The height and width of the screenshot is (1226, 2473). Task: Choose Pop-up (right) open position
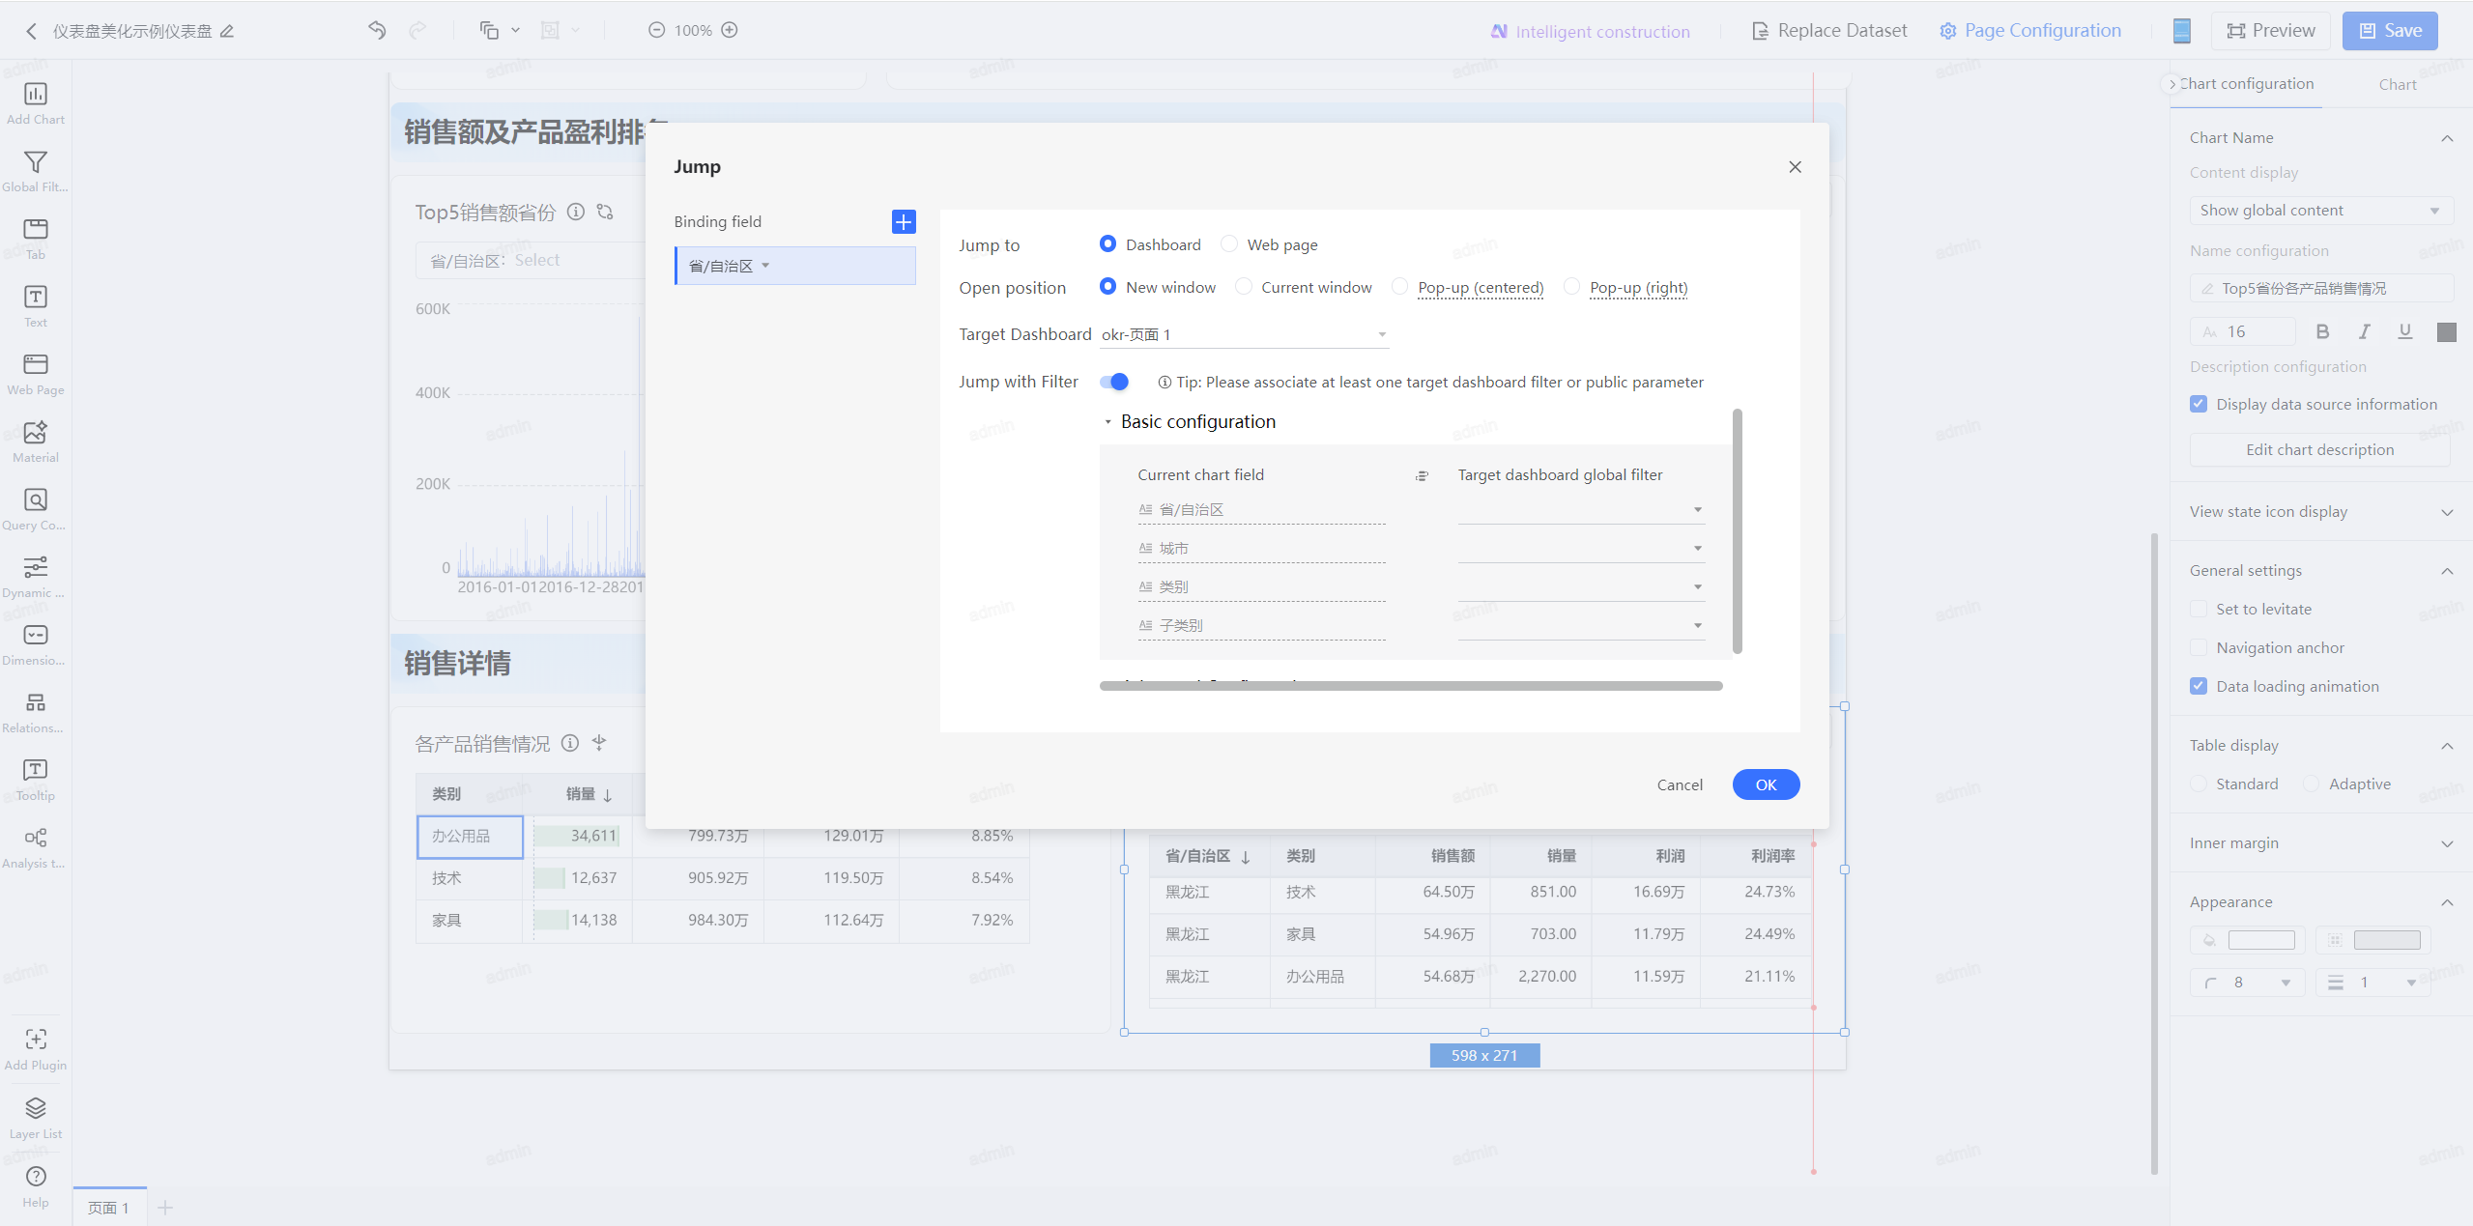[x=1571, y=287]
